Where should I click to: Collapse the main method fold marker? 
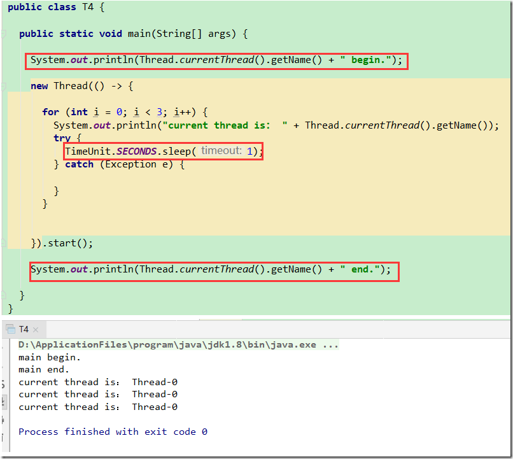[x=4, y=34]
